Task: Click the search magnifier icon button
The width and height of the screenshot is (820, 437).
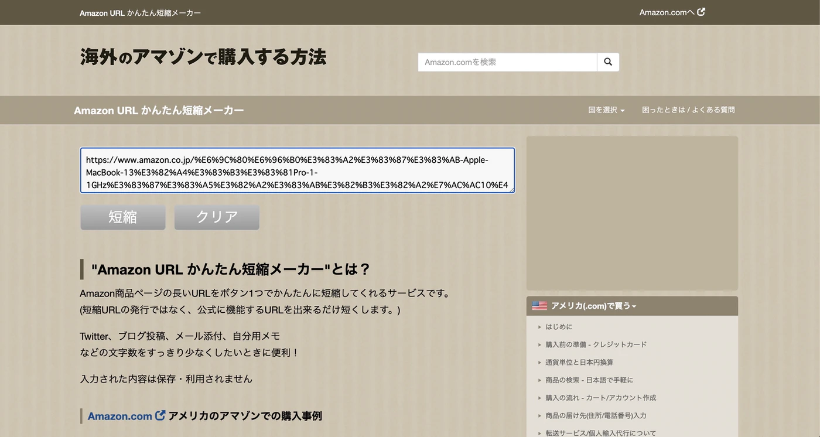Action: click(x=608, y=62)
